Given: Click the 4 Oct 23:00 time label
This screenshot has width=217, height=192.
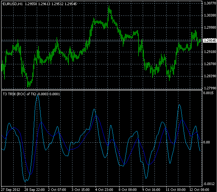Looking at the screenshot, I should [104, 190].
